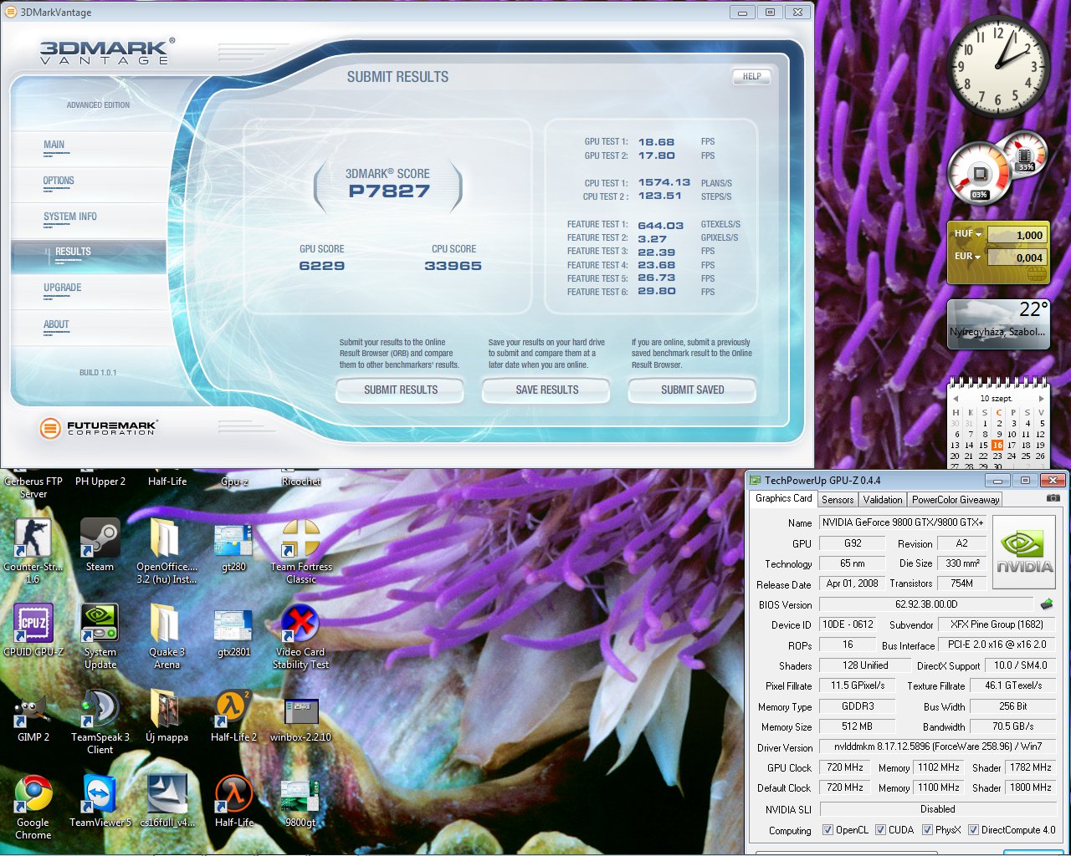Launch Half-Life 2 shortcut
Image resolution: width=1071 pixels, height=856 pixels.
pos(233,716)
